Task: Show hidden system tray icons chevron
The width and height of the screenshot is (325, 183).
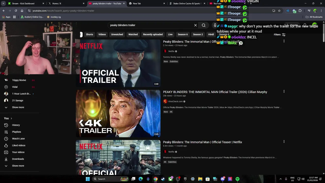Action: (x=281, y=179)
